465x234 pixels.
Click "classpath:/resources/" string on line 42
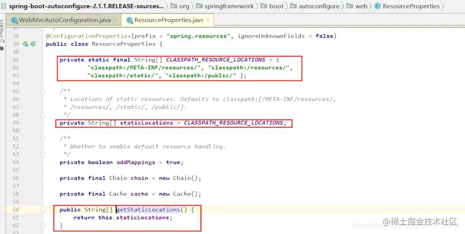point(248,67)
